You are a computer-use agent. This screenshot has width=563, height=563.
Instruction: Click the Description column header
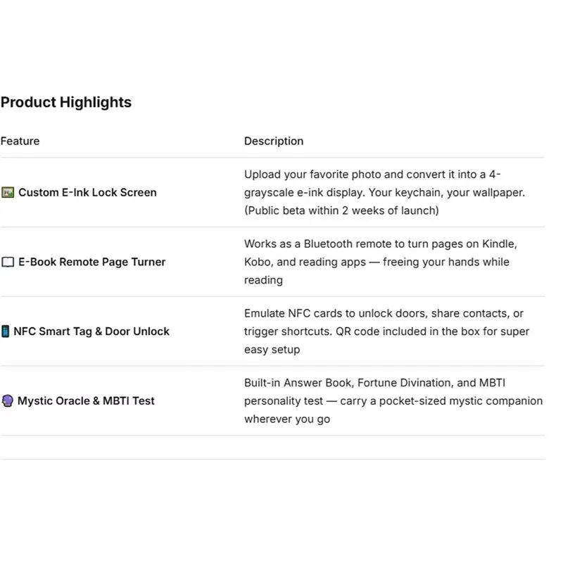pos(274,141)
